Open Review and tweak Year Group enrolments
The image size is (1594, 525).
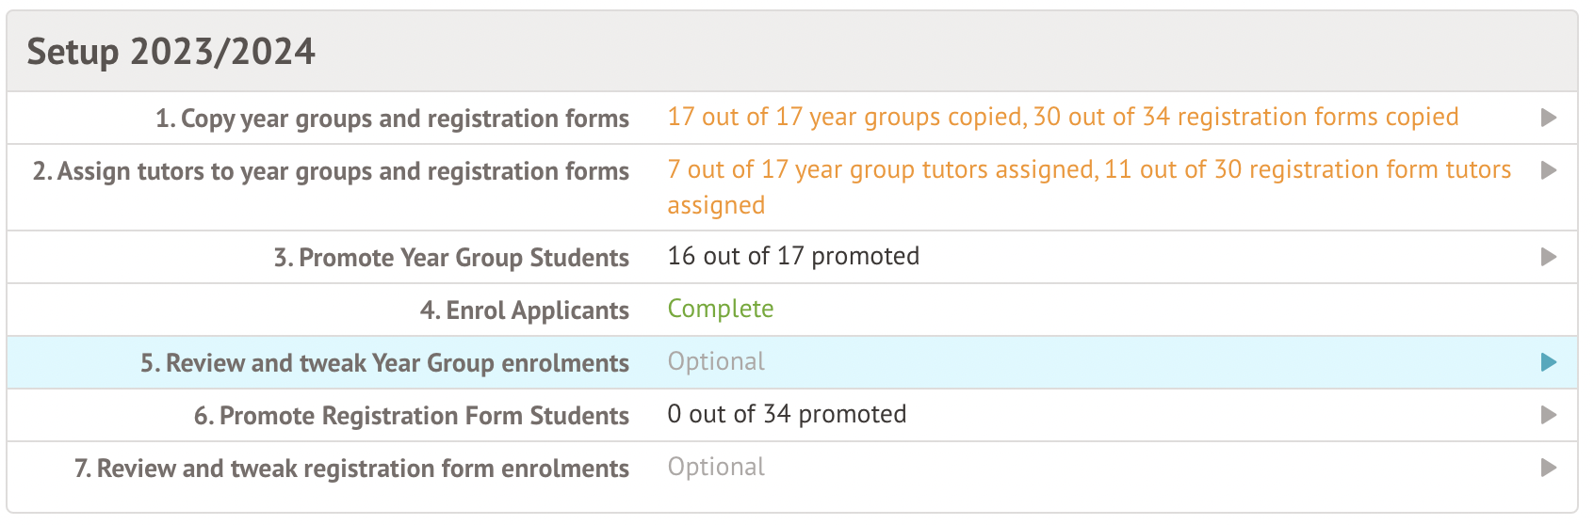point(384,363)
